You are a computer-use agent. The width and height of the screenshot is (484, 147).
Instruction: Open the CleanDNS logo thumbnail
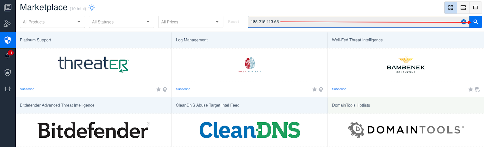(x=250, y=130)
